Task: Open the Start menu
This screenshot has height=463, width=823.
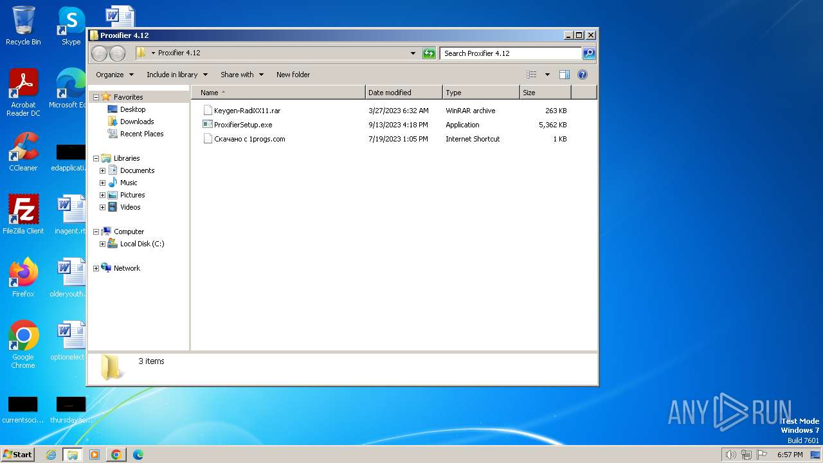Action: pos(18,455)
